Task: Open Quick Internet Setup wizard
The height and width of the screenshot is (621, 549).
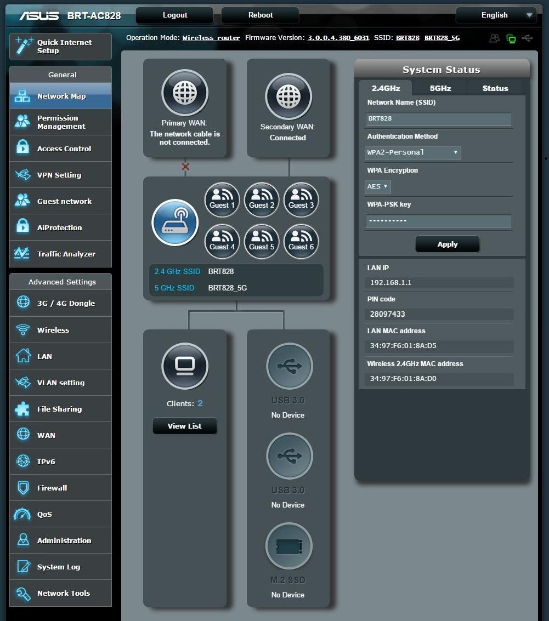Action: pos(61,47)
